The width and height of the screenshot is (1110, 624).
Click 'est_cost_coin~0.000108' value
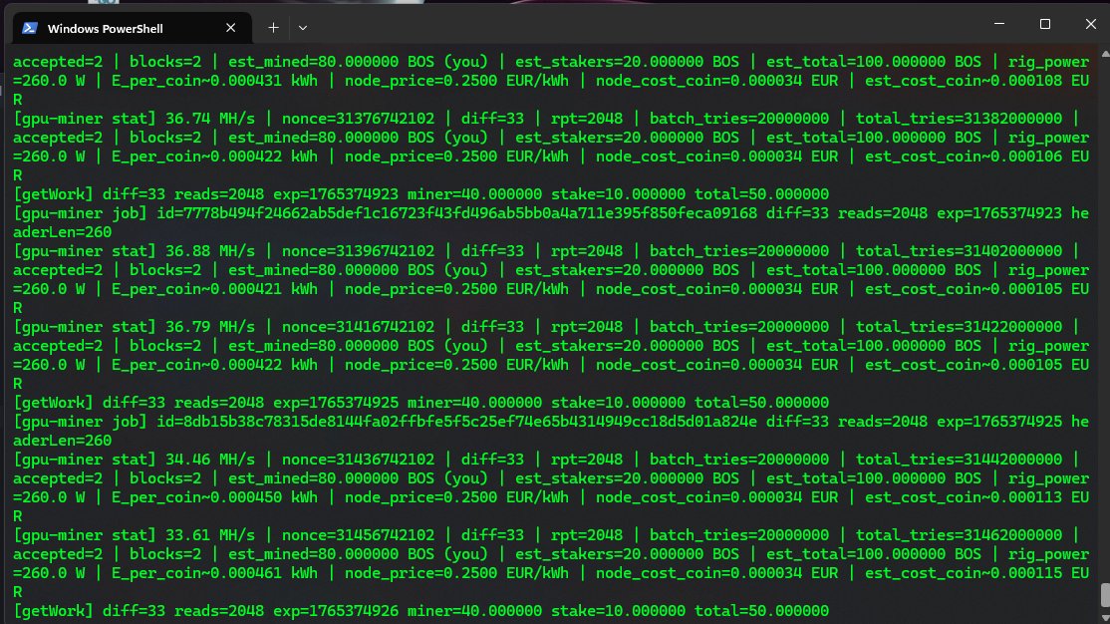(964, 81)
